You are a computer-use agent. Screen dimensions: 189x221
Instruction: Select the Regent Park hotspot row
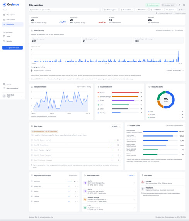point(54,186)
